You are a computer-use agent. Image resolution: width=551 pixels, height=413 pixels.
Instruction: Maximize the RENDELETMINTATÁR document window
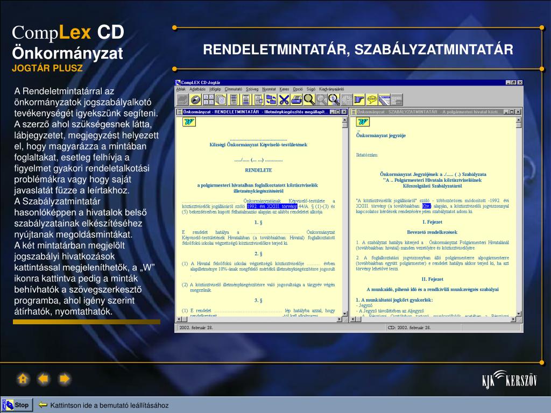[x=338, y=112]
